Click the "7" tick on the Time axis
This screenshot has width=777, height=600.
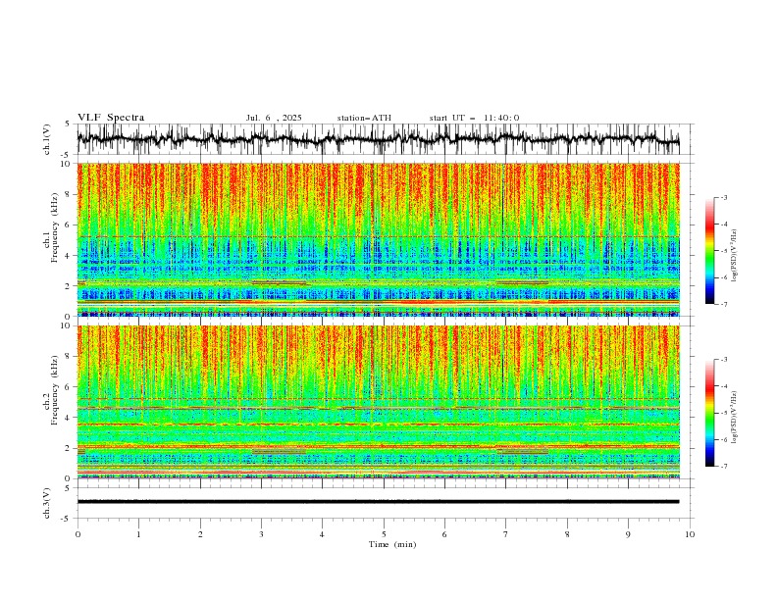506,534
